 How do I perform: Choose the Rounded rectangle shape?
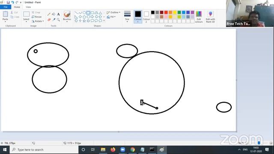(92, 13)
